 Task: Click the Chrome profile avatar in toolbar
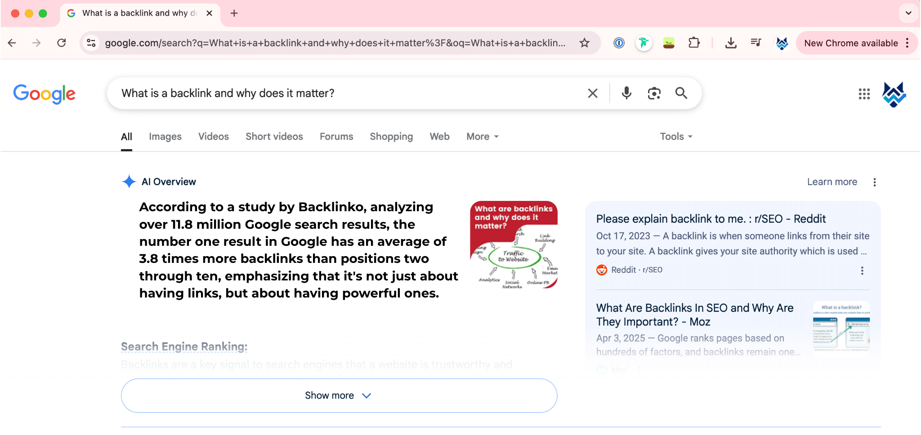pyautogui.click(x=782, y=43)
